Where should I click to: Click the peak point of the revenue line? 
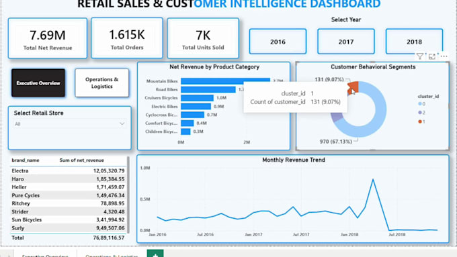[373, 180]
